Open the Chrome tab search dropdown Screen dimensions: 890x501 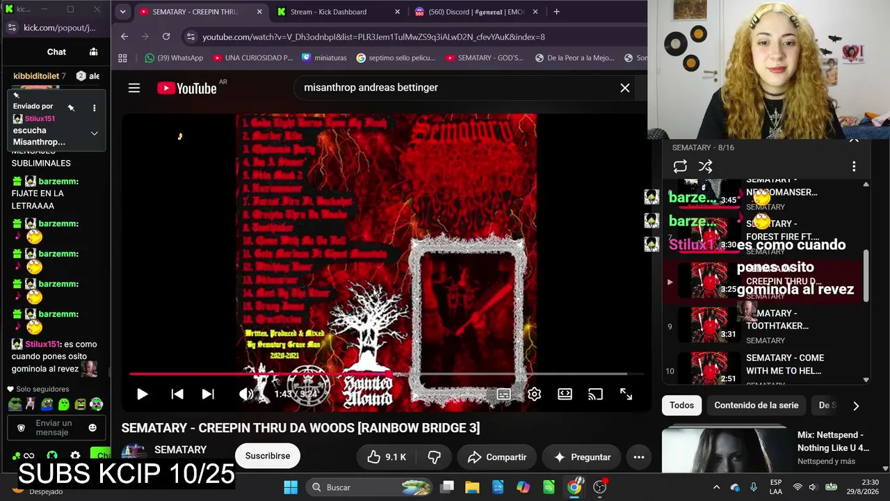pyautogui.click(x=122, y=12)
